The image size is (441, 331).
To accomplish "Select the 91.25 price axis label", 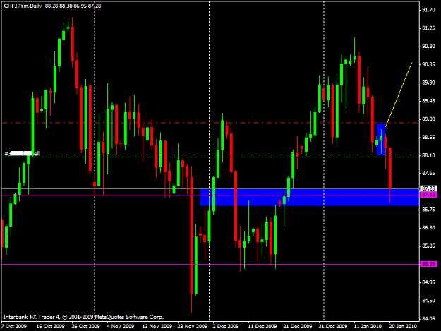I will [428, 28].
